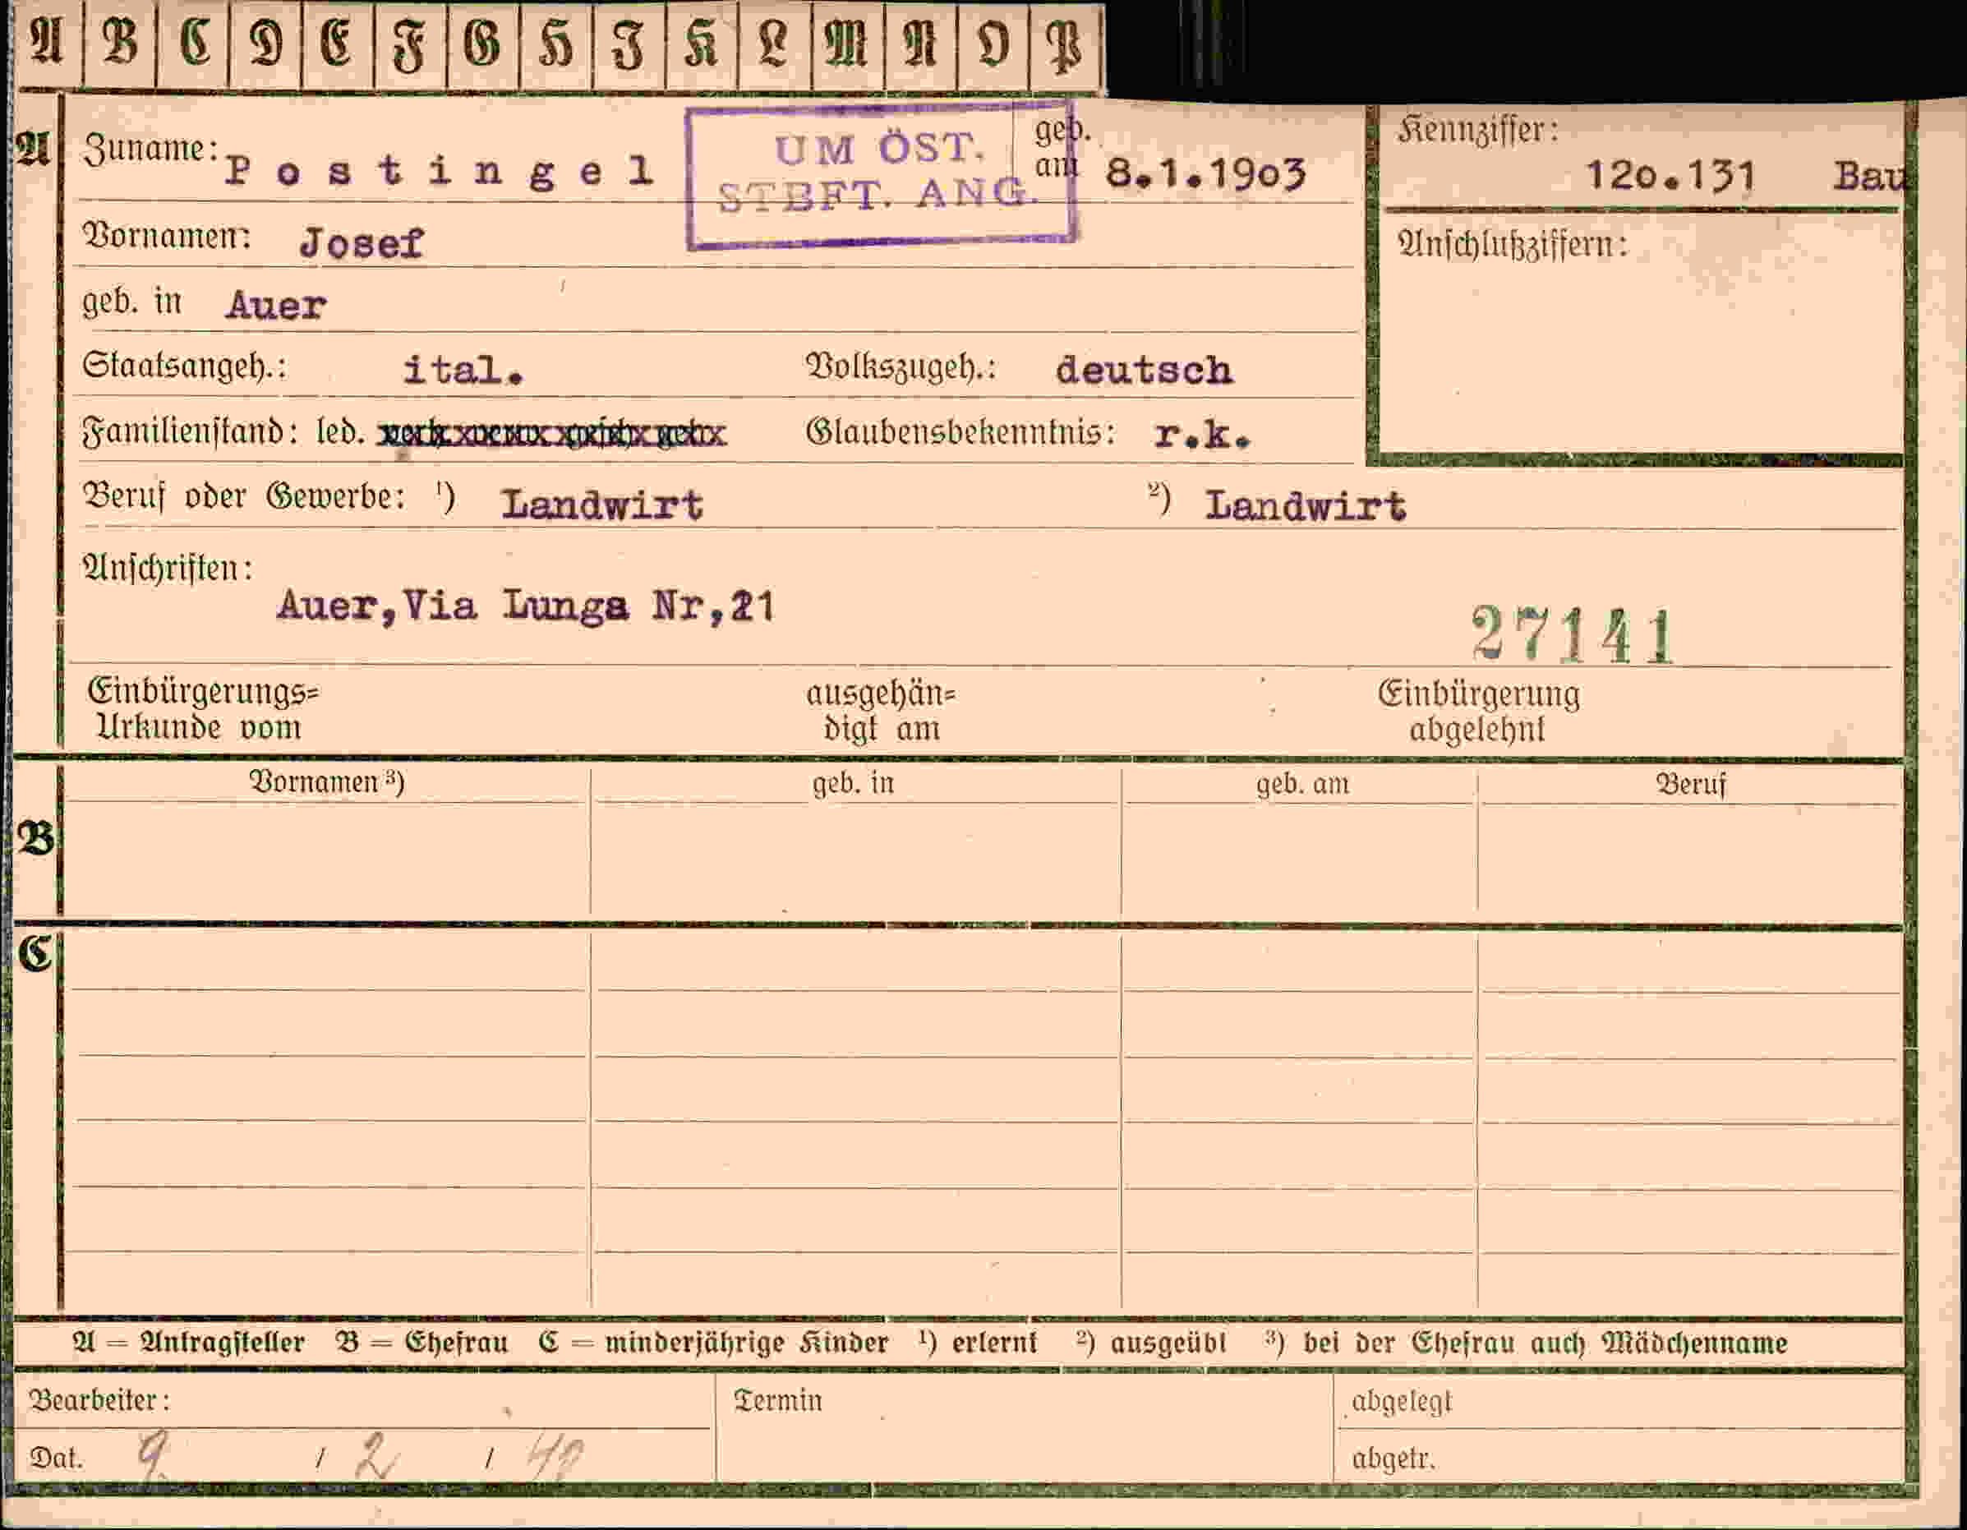Click 'Einbürgerungs-Urkunde vom' label
Screen dimensions: 1967x1530
pos(204,710)
